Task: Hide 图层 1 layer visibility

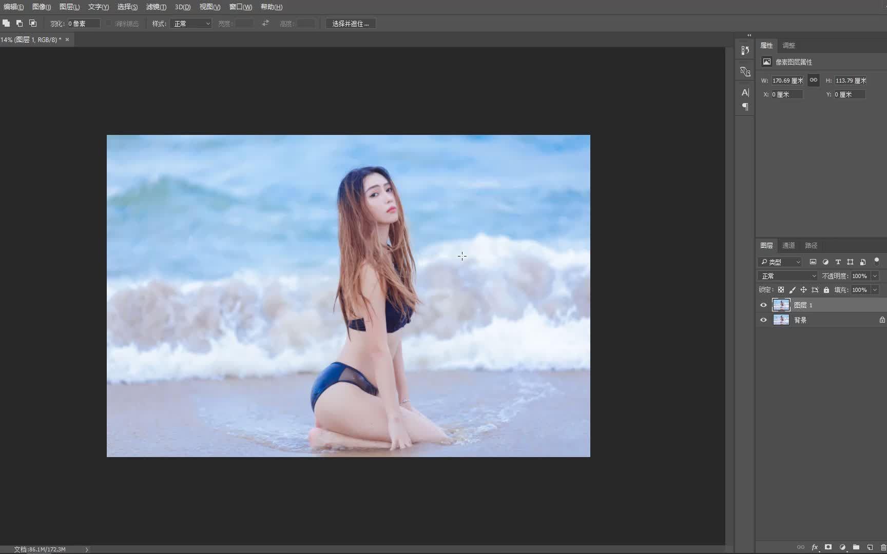Action: [x=763, y=305]
